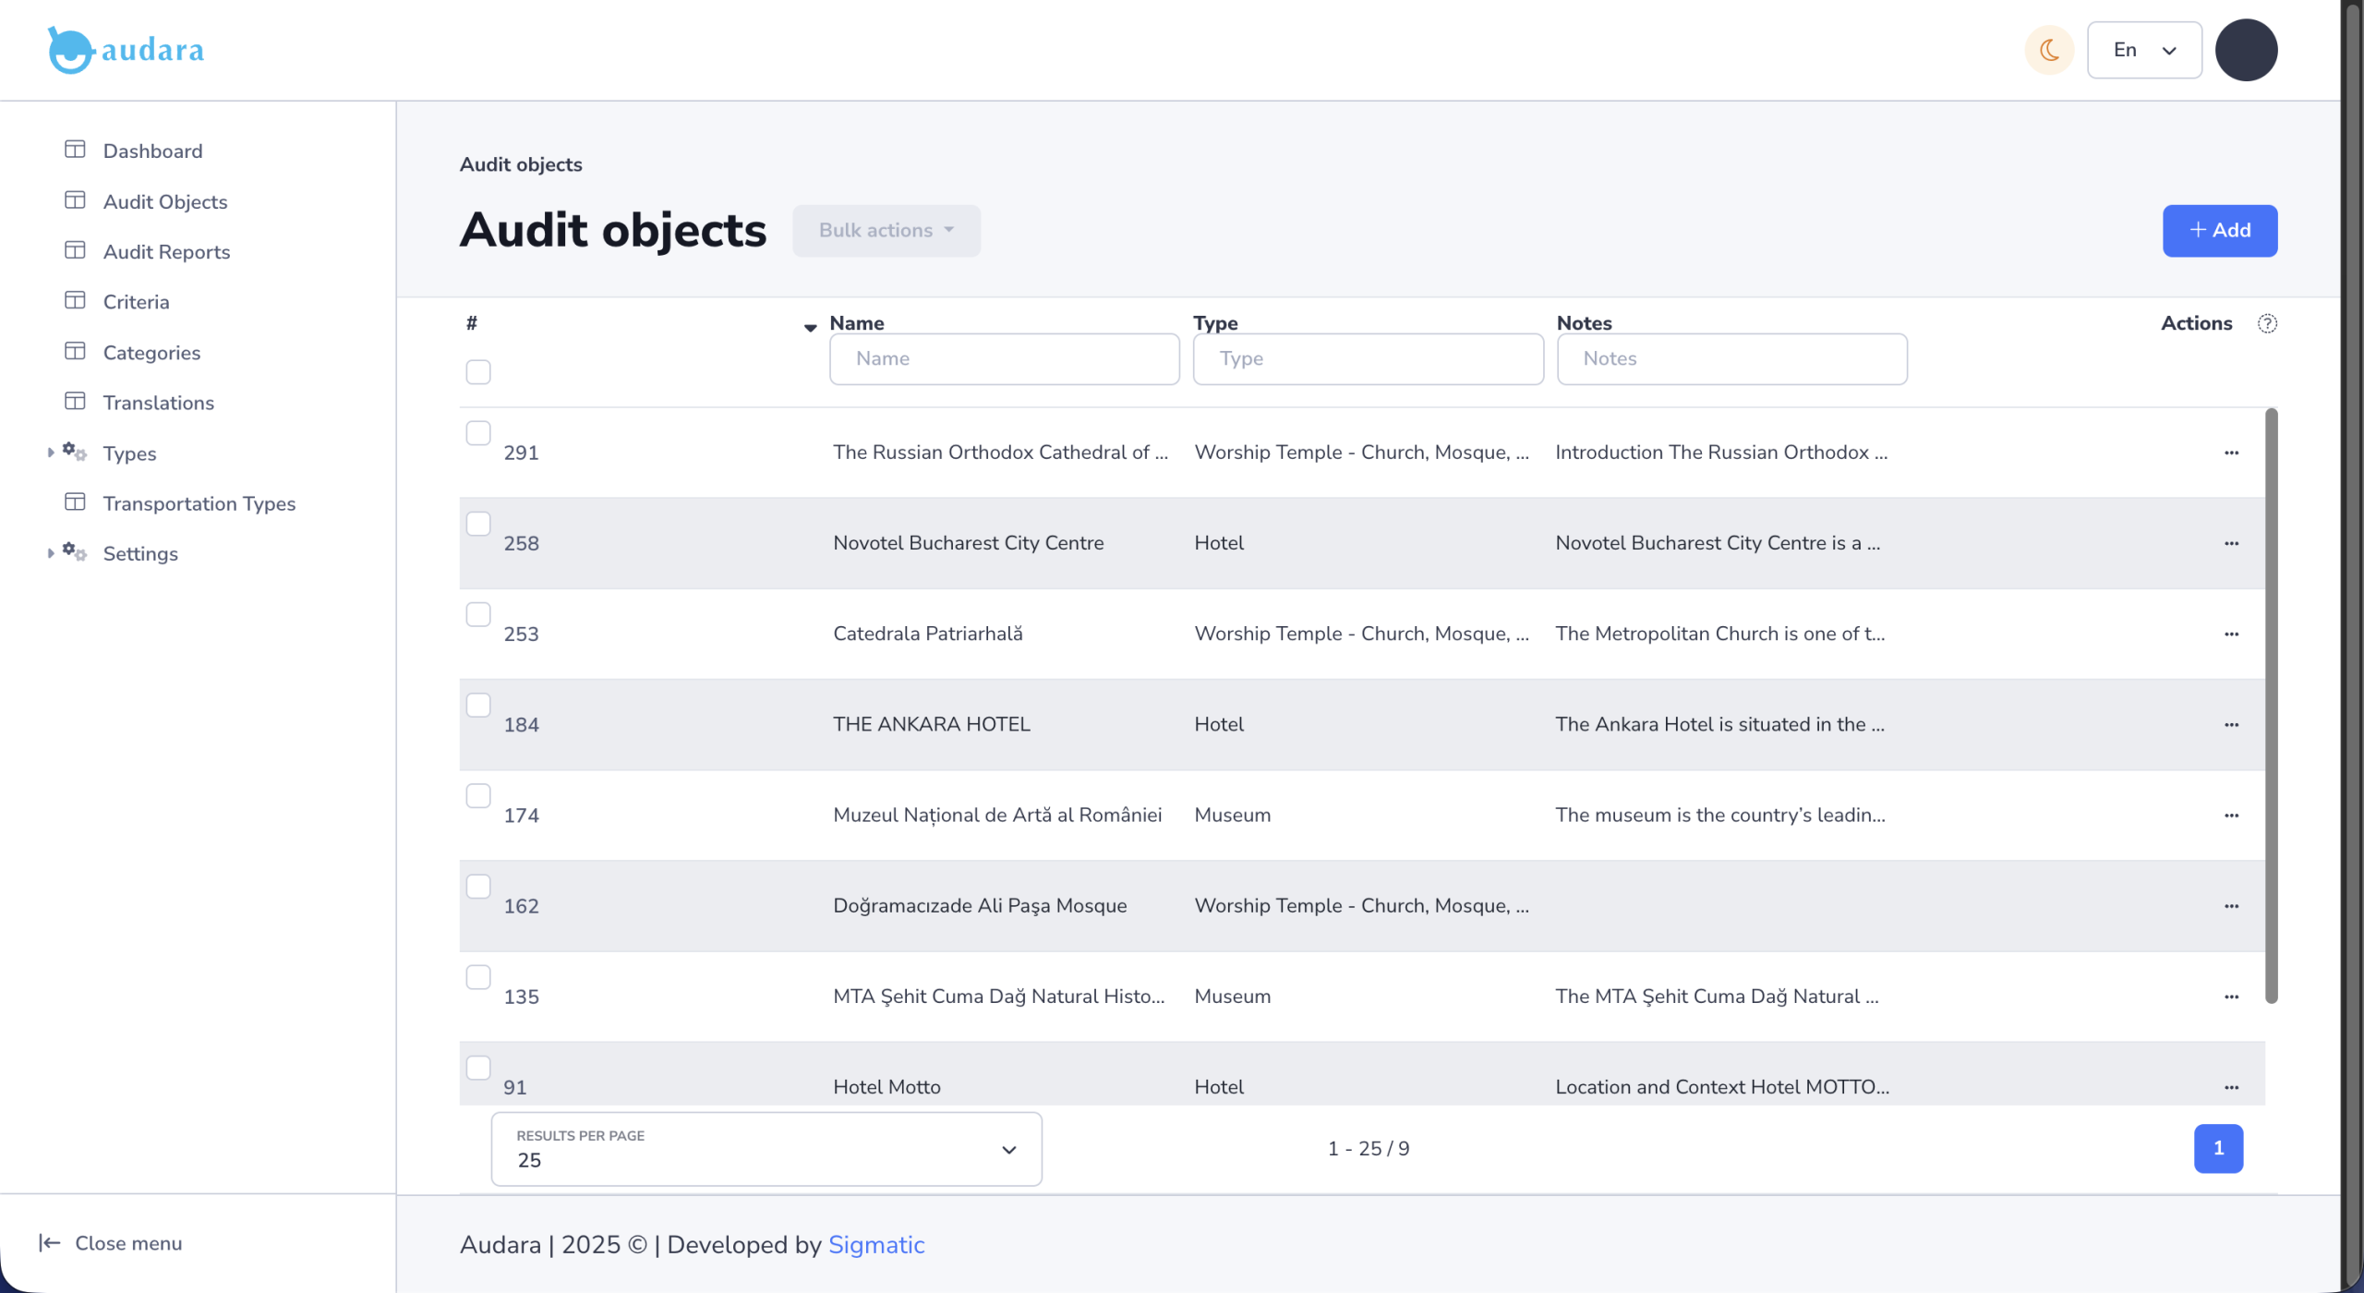The height and width of the screenshot is (1293, 2364).
Task: Tick the checkbox for row 174
Action: coord(478,796)
